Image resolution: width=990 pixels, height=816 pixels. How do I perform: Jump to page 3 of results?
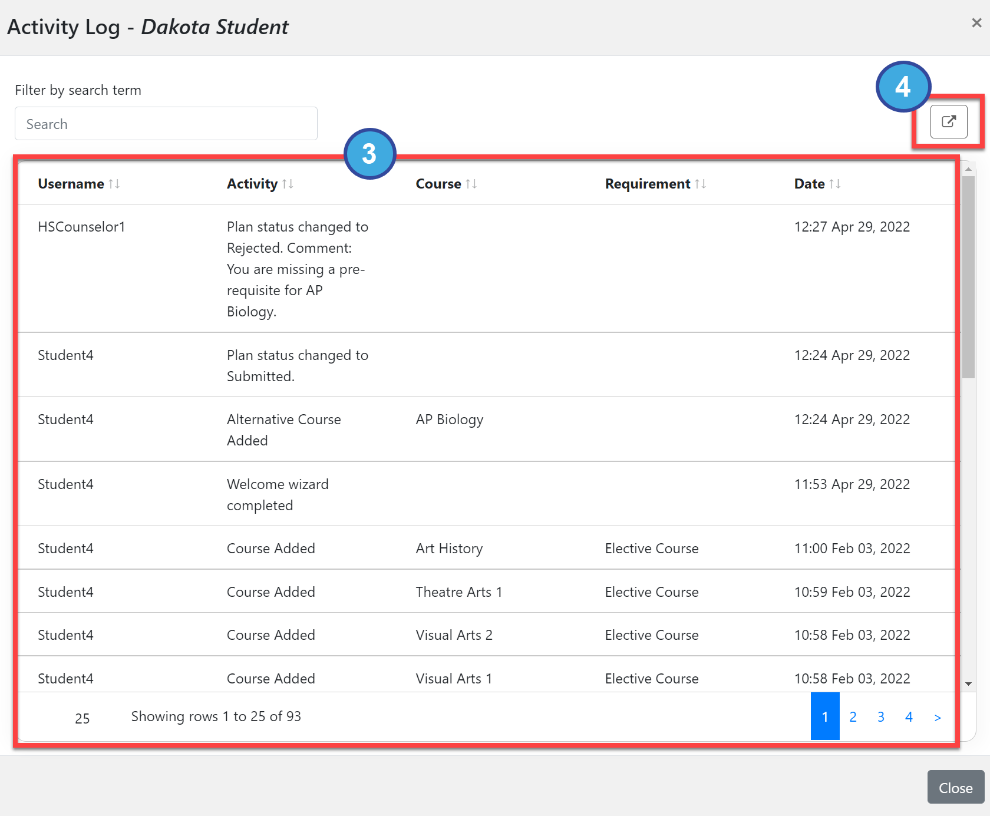880,716
